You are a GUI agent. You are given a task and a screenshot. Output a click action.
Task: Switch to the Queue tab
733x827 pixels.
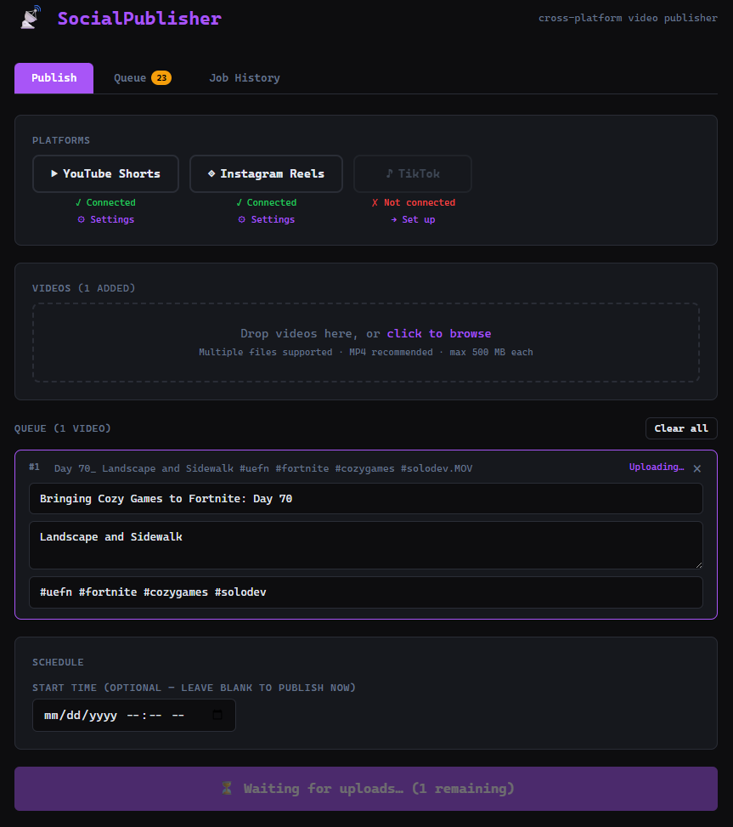coord(142,78)
